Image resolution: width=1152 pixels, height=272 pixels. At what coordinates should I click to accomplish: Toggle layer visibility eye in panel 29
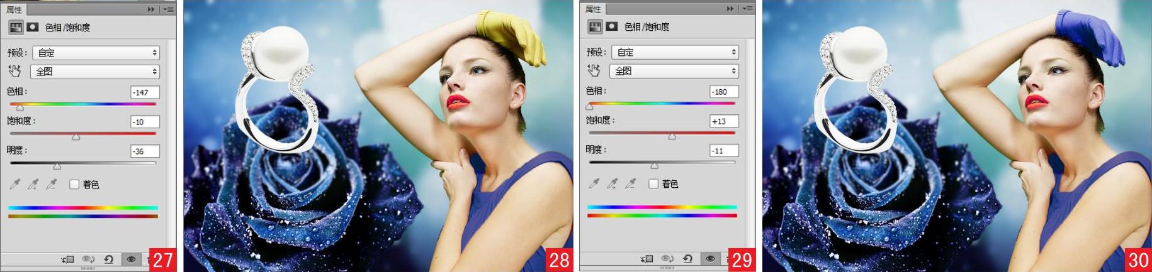710,258
